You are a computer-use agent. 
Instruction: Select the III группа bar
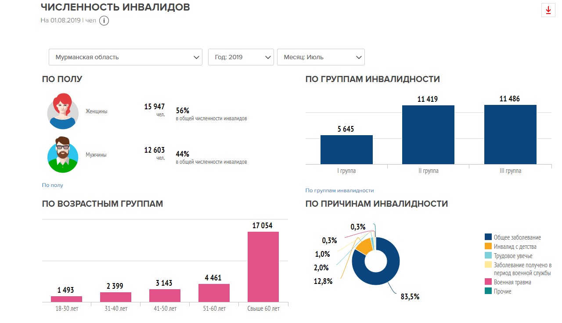click(510, 135)
